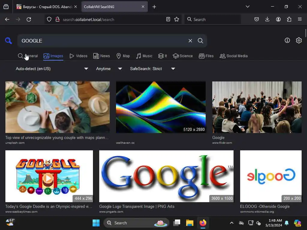Open Task View on taskbar
The image size is (307, 230).
pyautogui.click(x=177, y=223)
